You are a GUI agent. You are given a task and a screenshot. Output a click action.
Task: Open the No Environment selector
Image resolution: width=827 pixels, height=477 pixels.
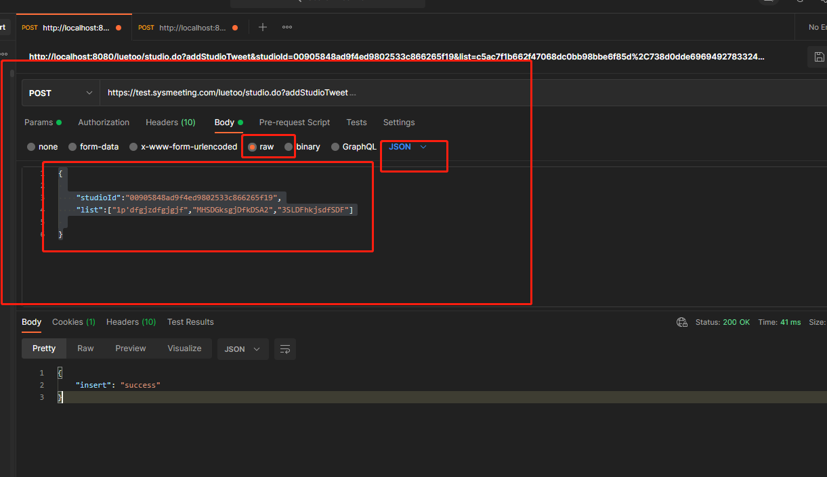pos(816,27)
